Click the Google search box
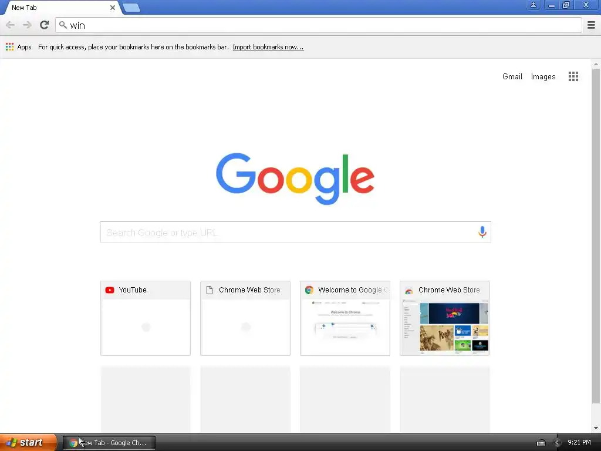The image size is (601, 451). tap(296, 232)
